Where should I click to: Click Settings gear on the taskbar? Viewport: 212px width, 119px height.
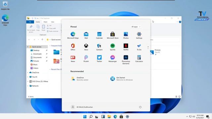(x=127, y=116)
